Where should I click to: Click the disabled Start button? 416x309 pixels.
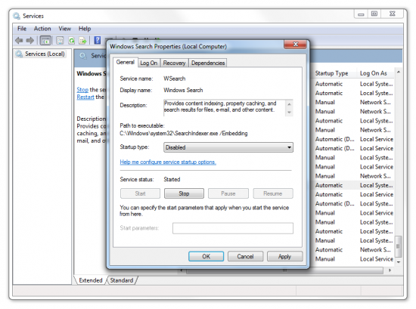(x=140, y=193)
